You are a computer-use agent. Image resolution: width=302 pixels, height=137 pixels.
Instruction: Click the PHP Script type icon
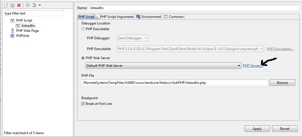(13, 20)
